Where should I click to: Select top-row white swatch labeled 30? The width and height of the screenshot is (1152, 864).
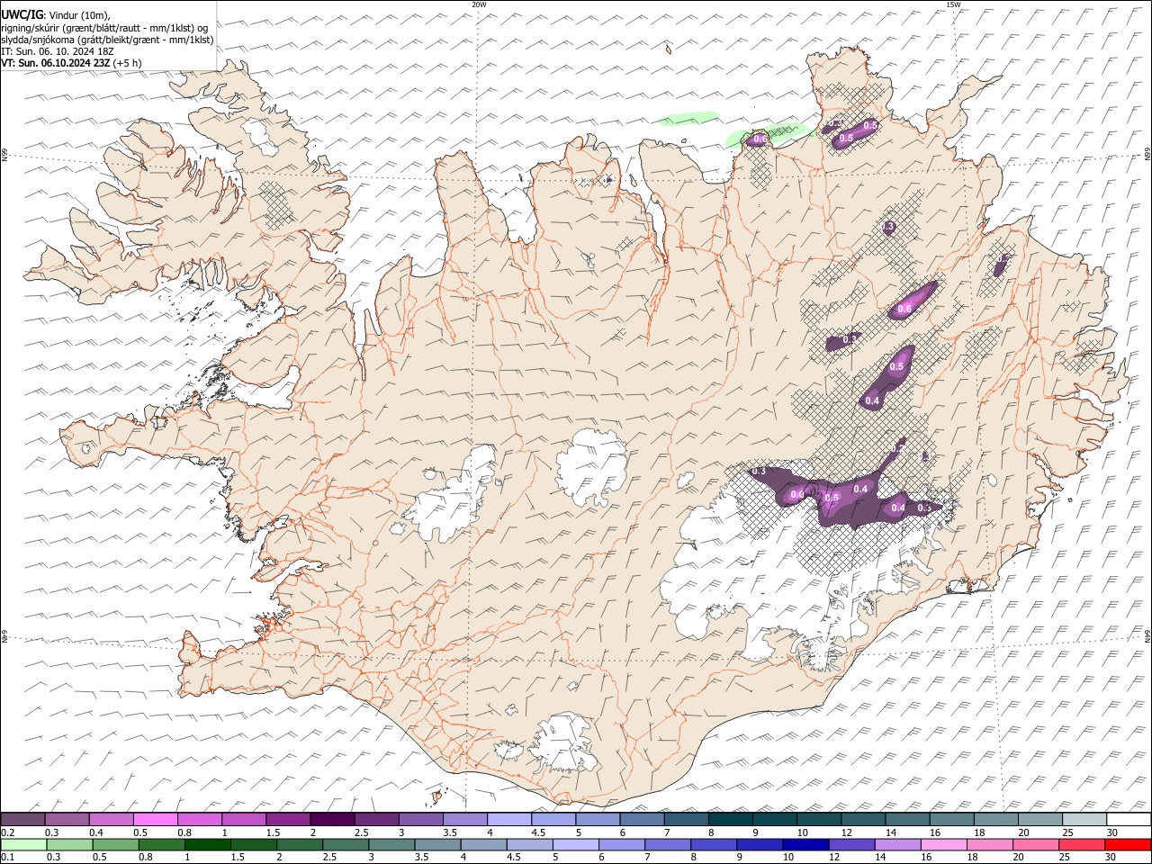point(1129,820)
